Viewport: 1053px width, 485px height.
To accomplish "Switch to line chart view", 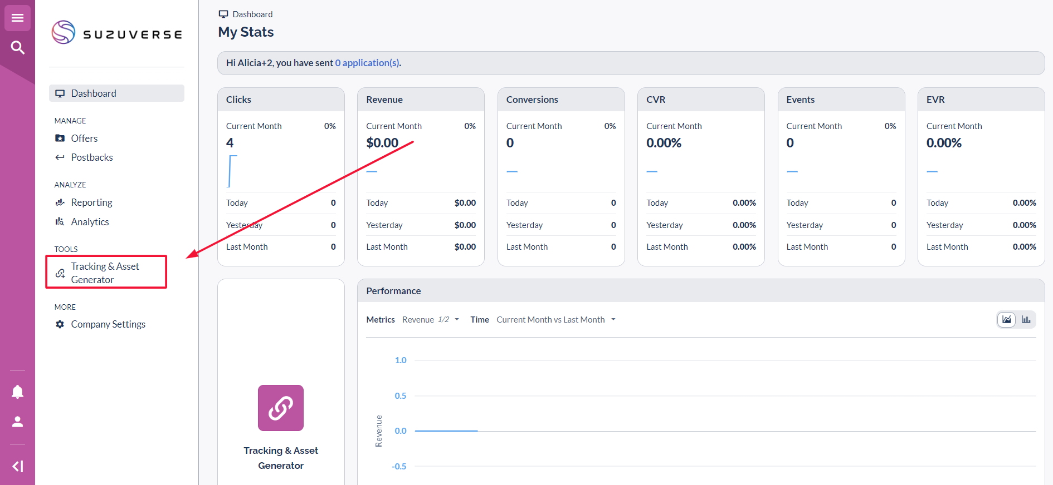I will [1006, 319].
